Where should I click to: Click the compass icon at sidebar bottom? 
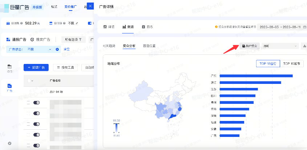pyautogui.click(x=9, y=143)
